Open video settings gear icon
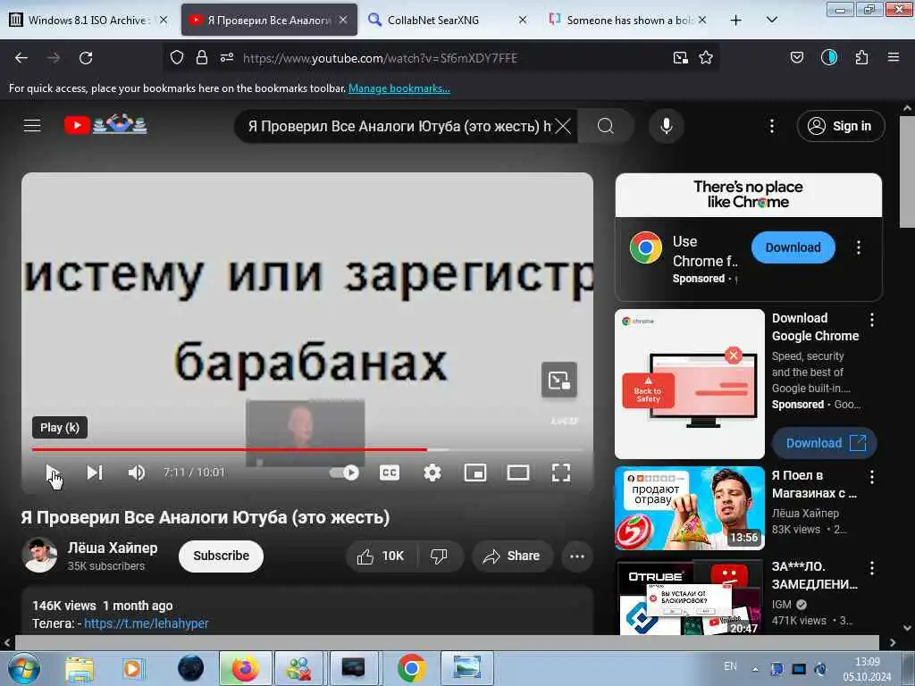This screenshot has height=686, width=915. coord(432,473)
